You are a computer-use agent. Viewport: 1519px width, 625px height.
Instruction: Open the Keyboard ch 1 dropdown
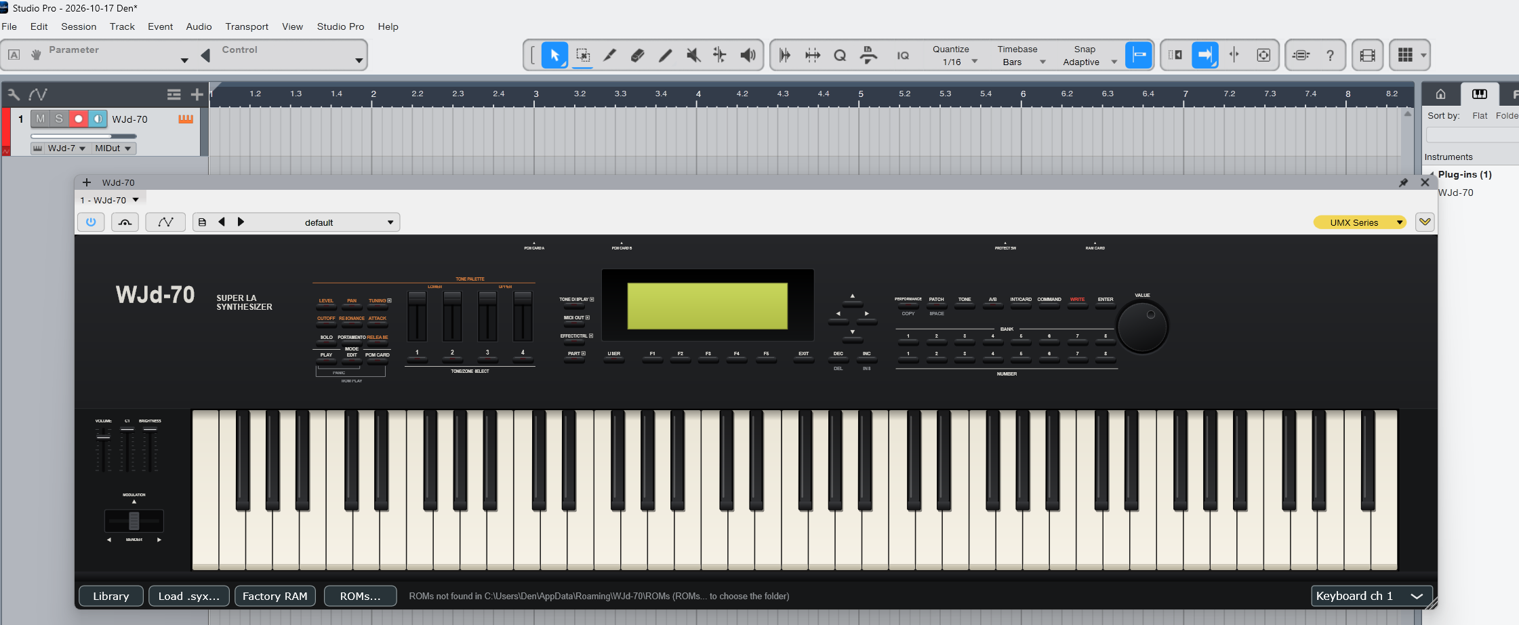tap(1372, 596)
